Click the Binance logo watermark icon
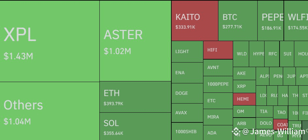The image size is (308, 140). click(236, 132)
